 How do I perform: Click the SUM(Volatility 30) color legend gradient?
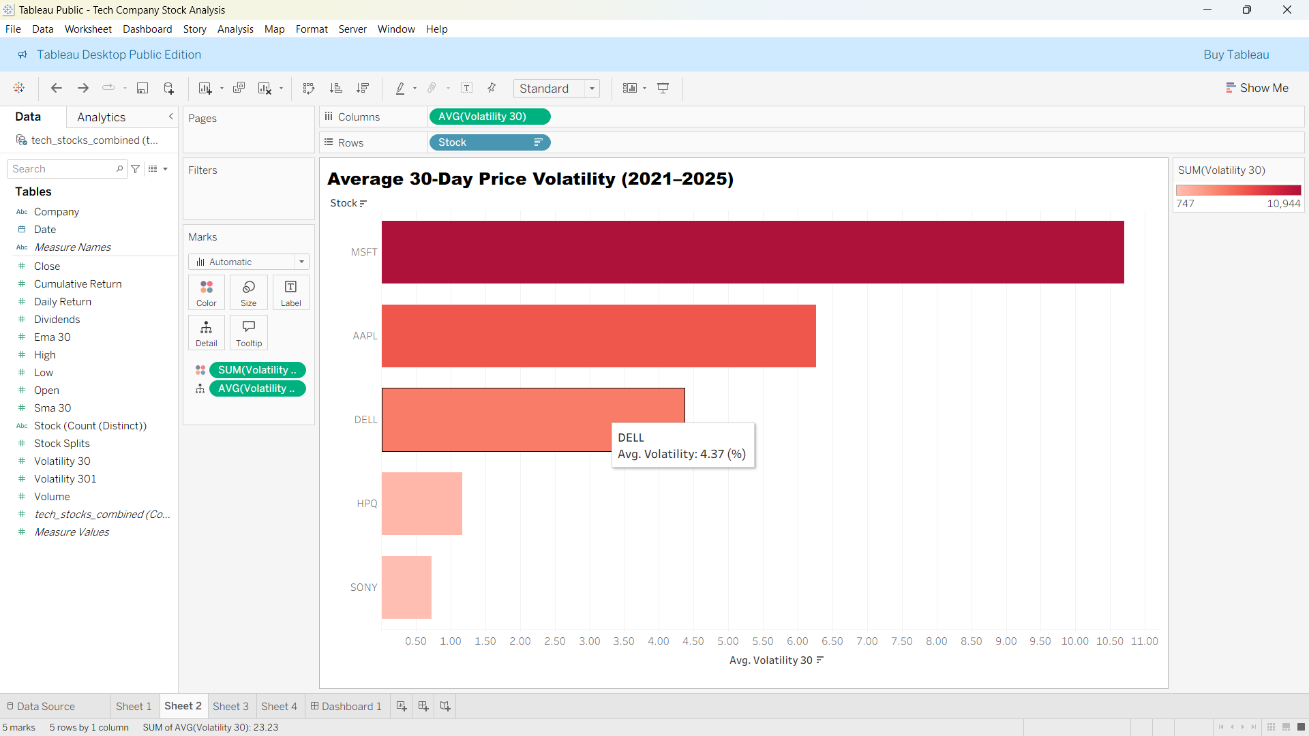point(1238,190)
